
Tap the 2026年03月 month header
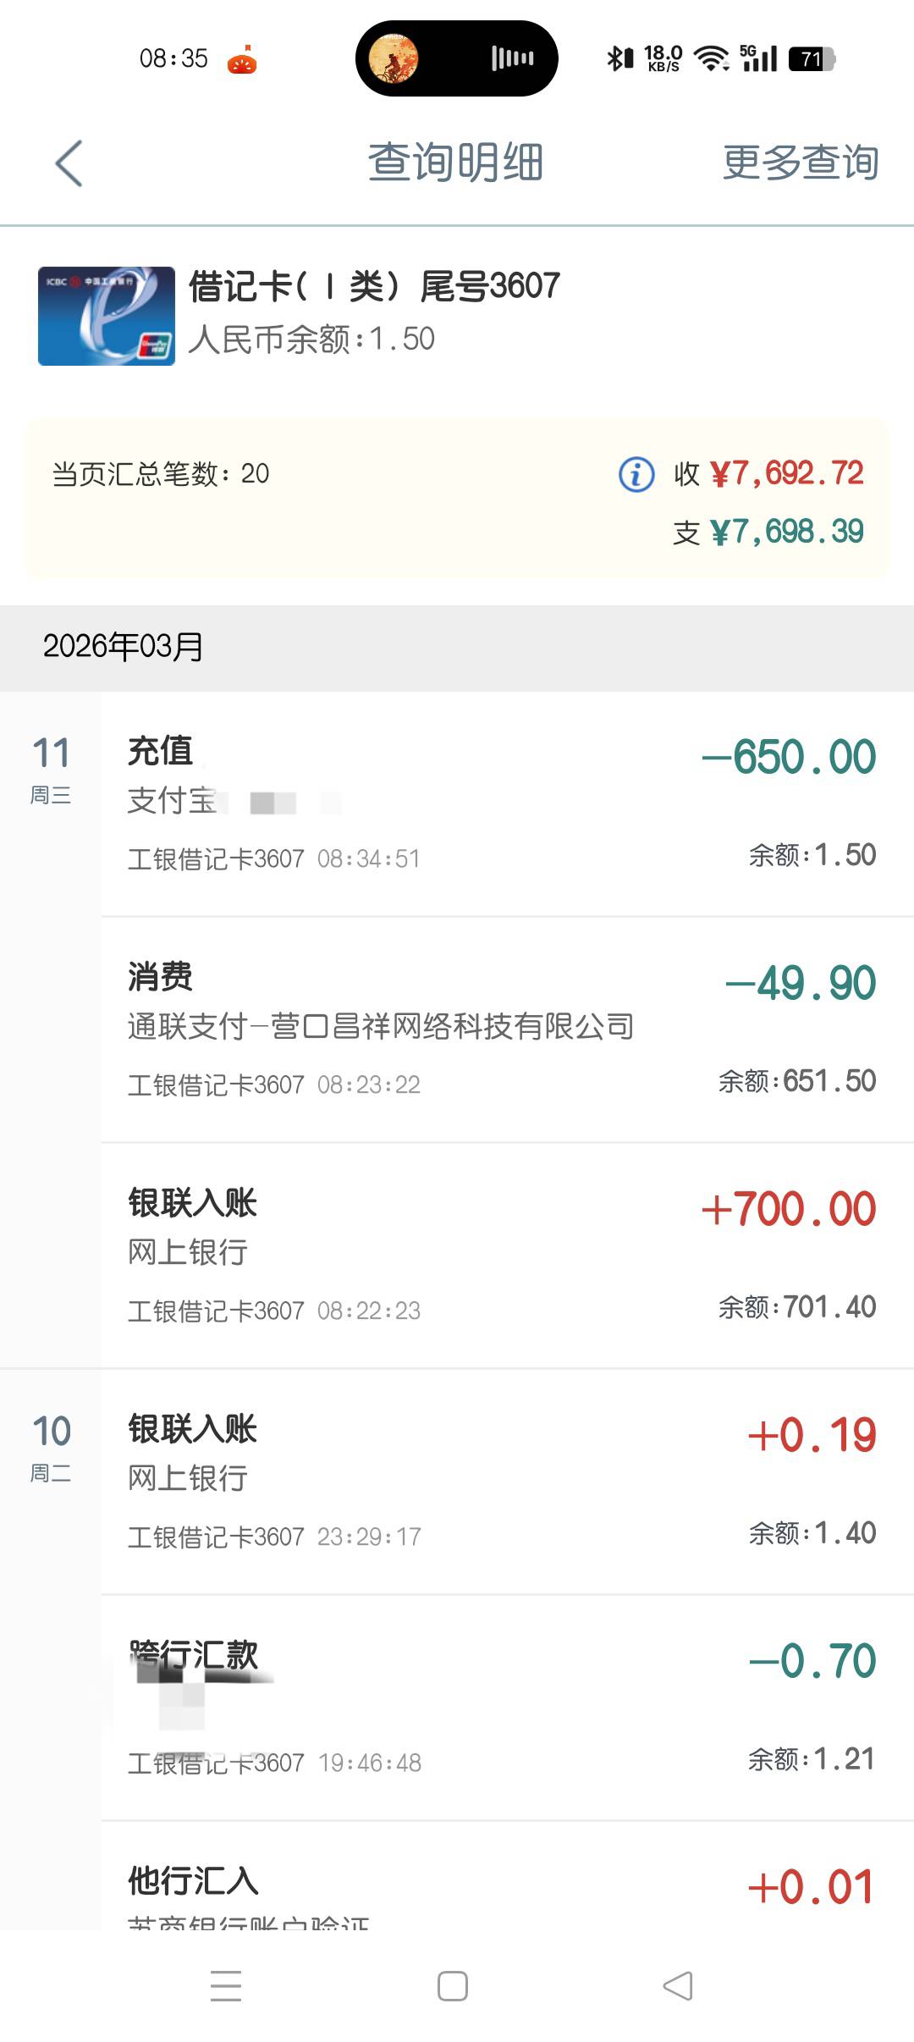[x=124, y=647]
